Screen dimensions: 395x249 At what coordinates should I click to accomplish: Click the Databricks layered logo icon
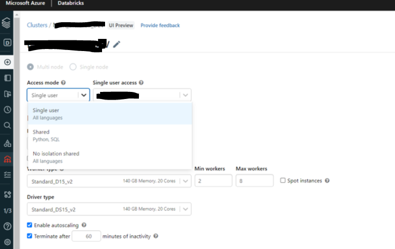coord(6,23)
